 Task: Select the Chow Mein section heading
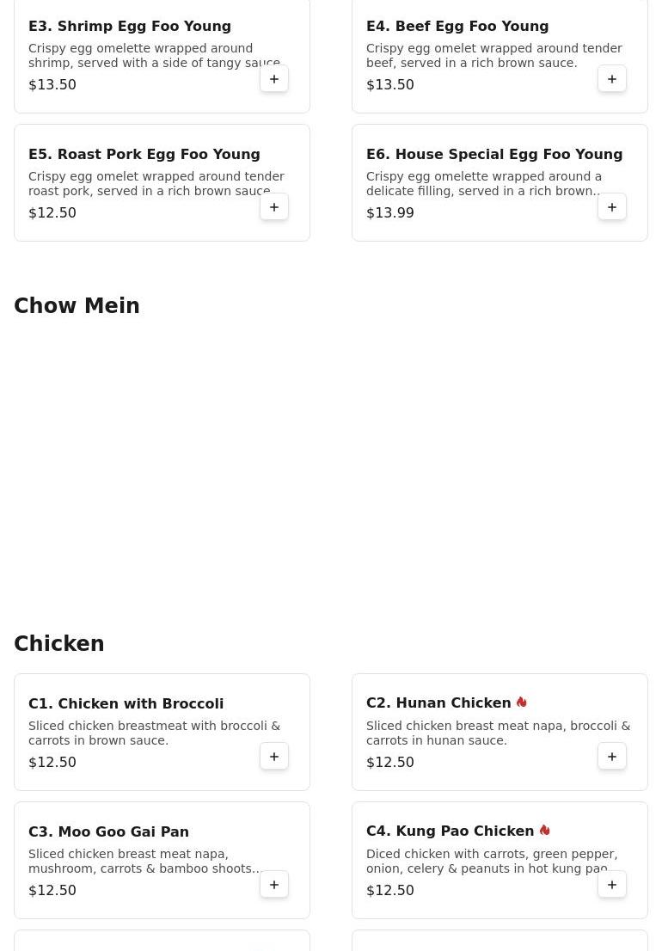point(77,306)
